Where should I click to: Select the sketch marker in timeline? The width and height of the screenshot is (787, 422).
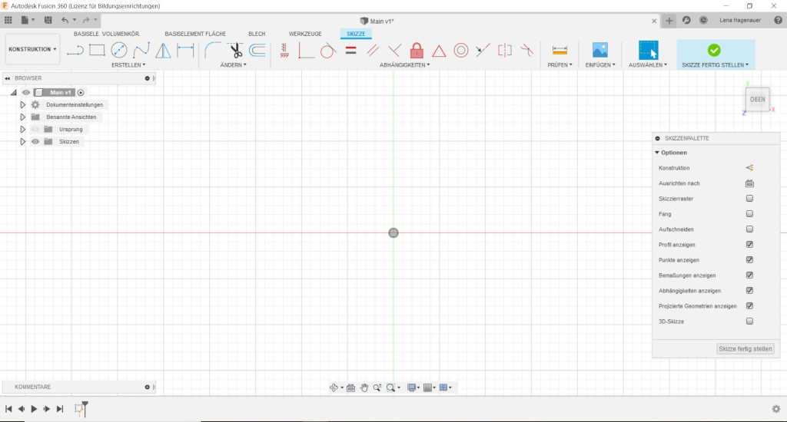pos(80,409)
